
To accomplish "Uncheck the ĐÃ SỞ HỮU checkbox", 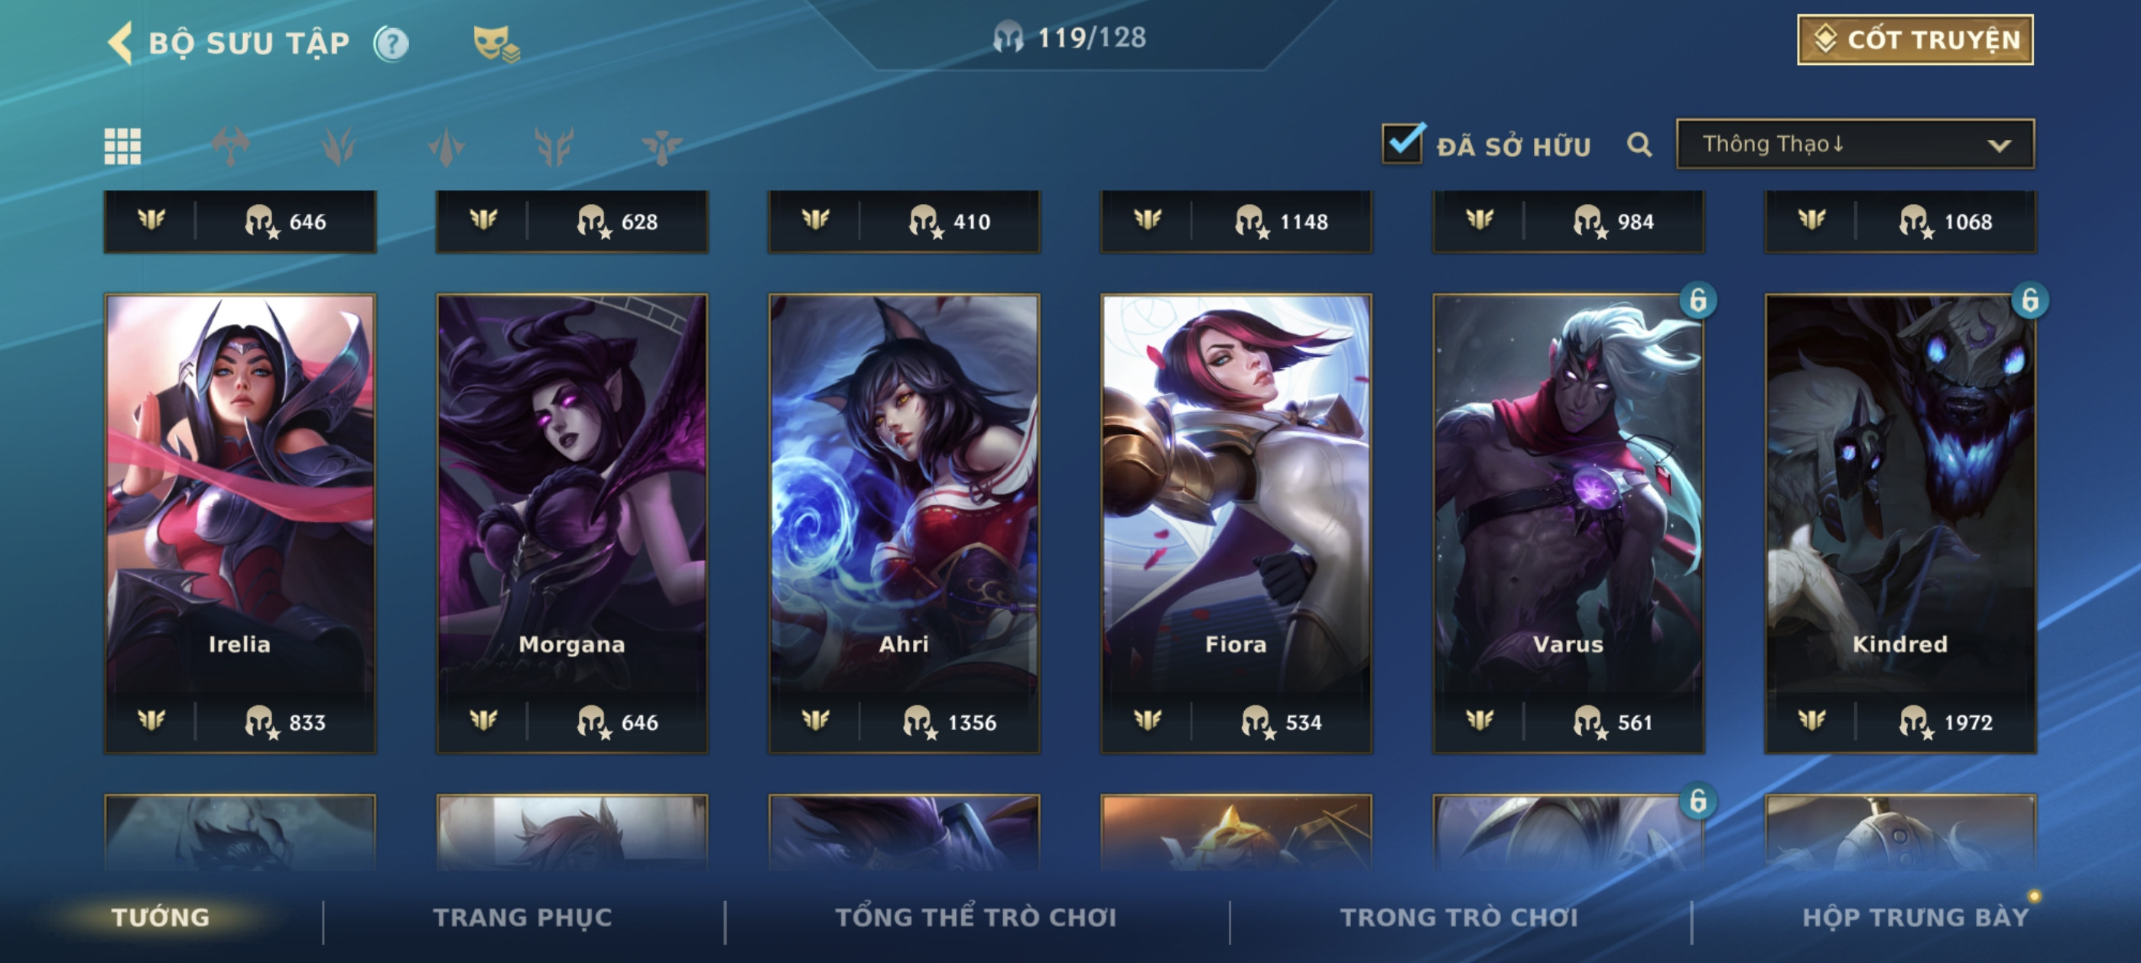I will click(x=1402, y=143).
